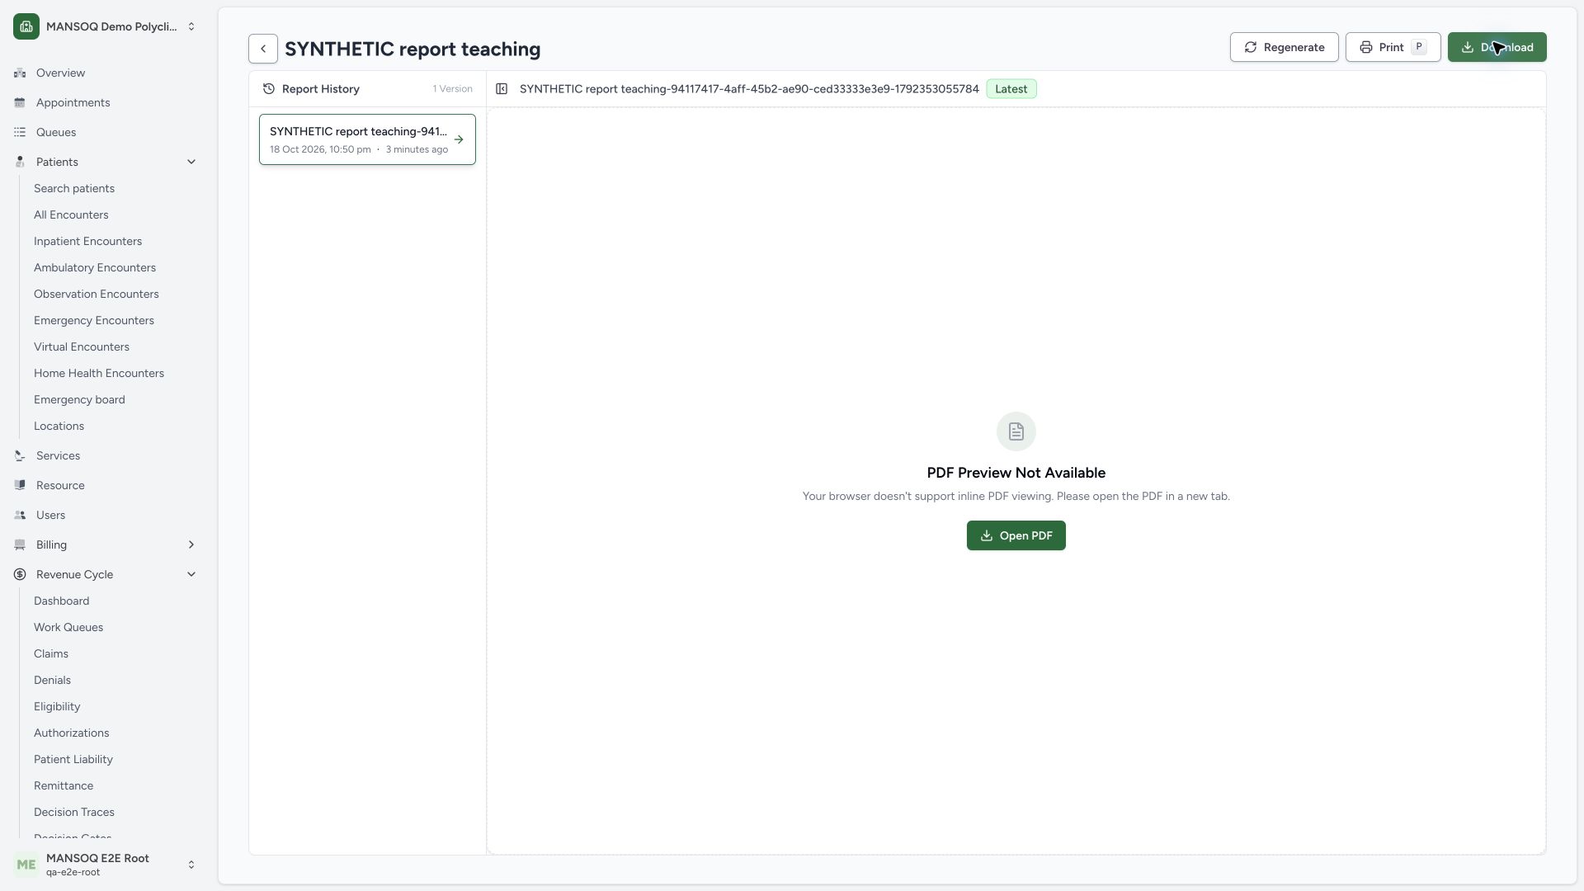Viewport: 1584px width, 891px height.
Task: Click Open PDF button
Action: 1016,535
